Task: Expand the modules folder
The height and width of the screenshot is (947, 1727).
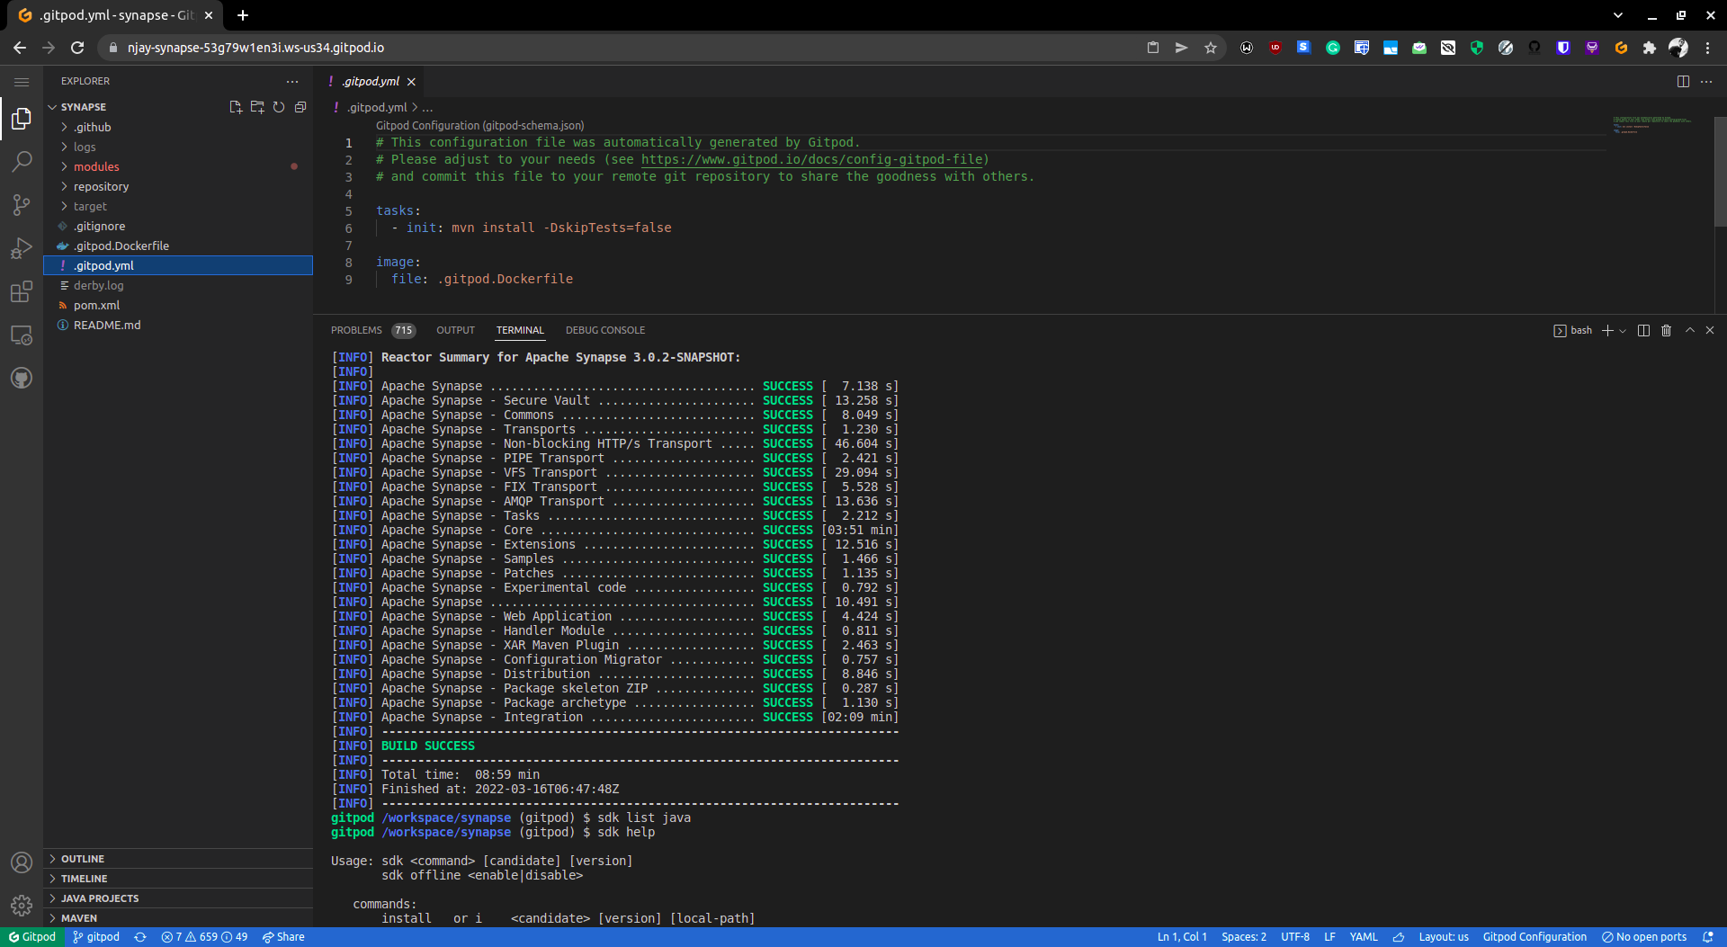Action: pos(178,166)
